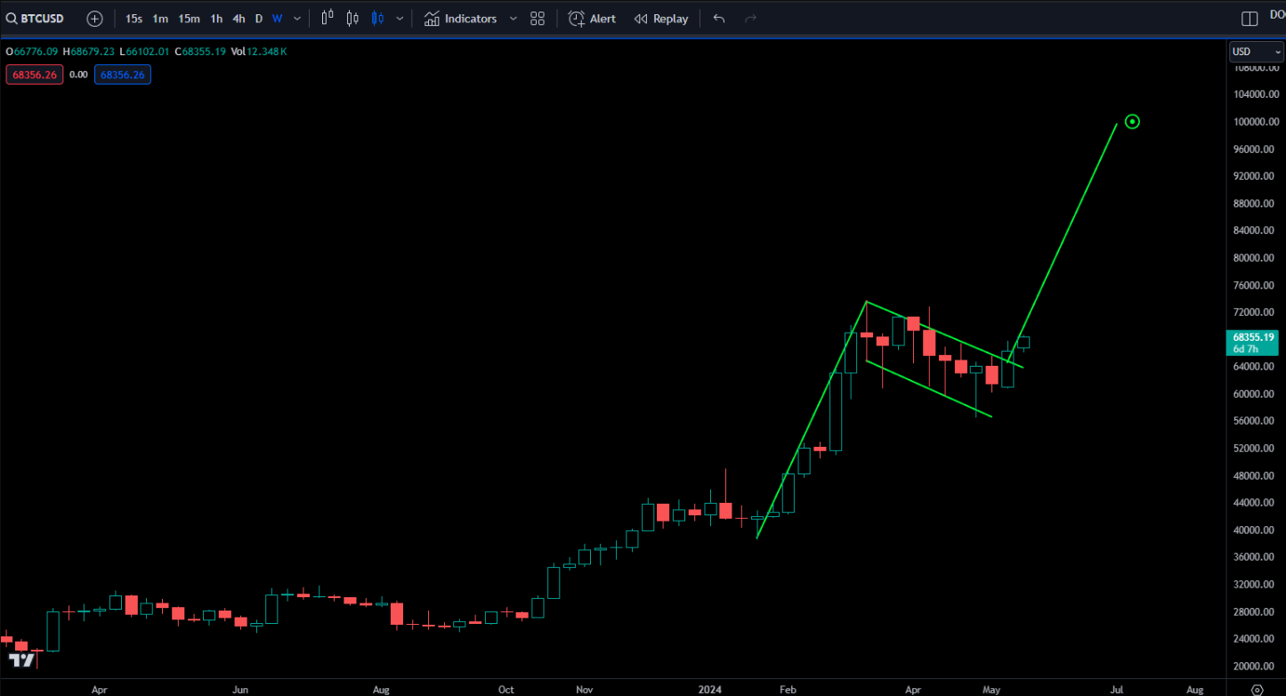Expand the Indicators dropdown arrow
The height and width of the screenshot is (696, 1286).
513,18
